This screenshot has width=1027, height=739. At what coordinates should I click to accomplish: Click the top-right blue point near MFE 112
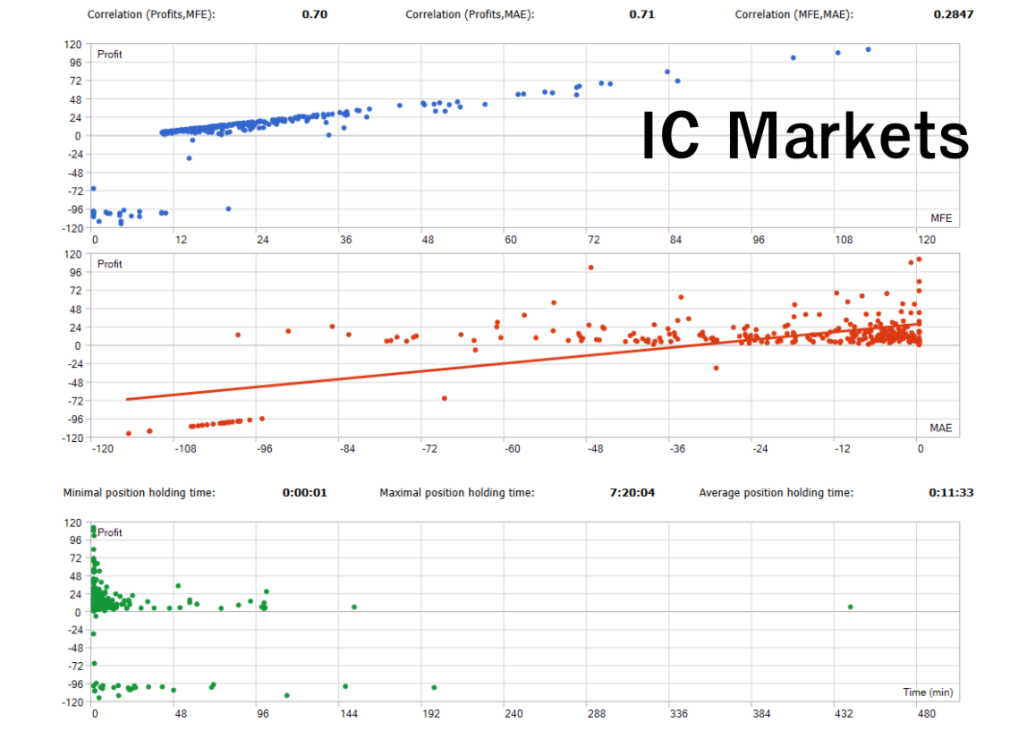(868, 50)
